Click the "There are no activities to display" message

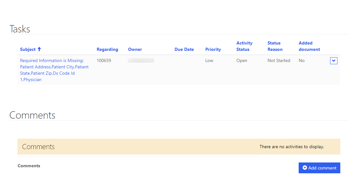292,147
